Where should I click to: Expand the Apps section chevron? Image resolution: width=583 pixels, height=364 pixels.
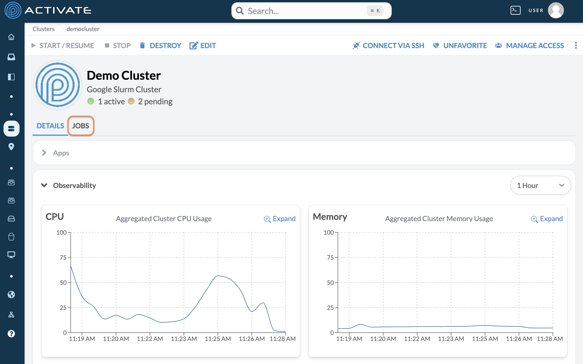point(44,153)
